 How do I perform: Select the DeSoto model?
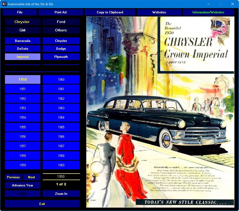[x=23, y=49]
